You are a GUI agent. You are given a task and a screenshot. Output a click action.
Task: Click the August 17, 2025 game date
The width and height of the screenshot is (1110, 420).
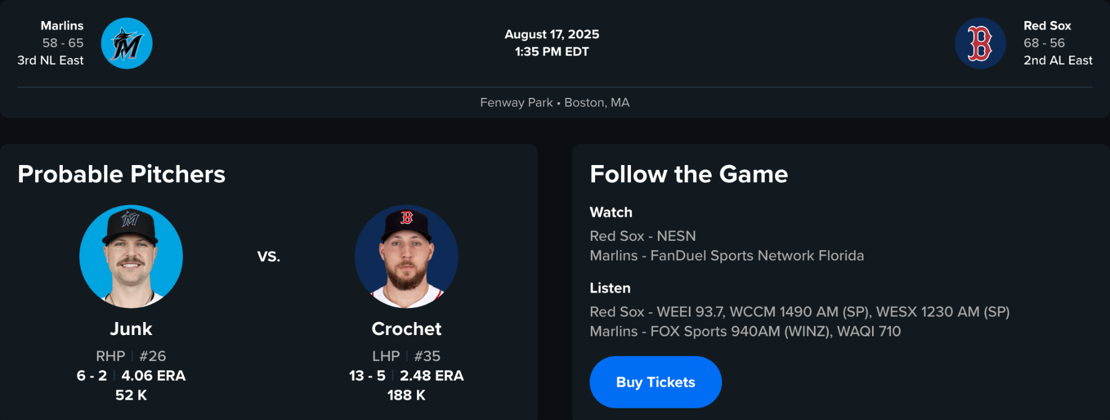click(551, 34)
